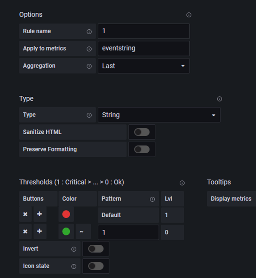256x278 pixels.
Task: Open the green threshold color swatch
Action: (x=66, y=232)
